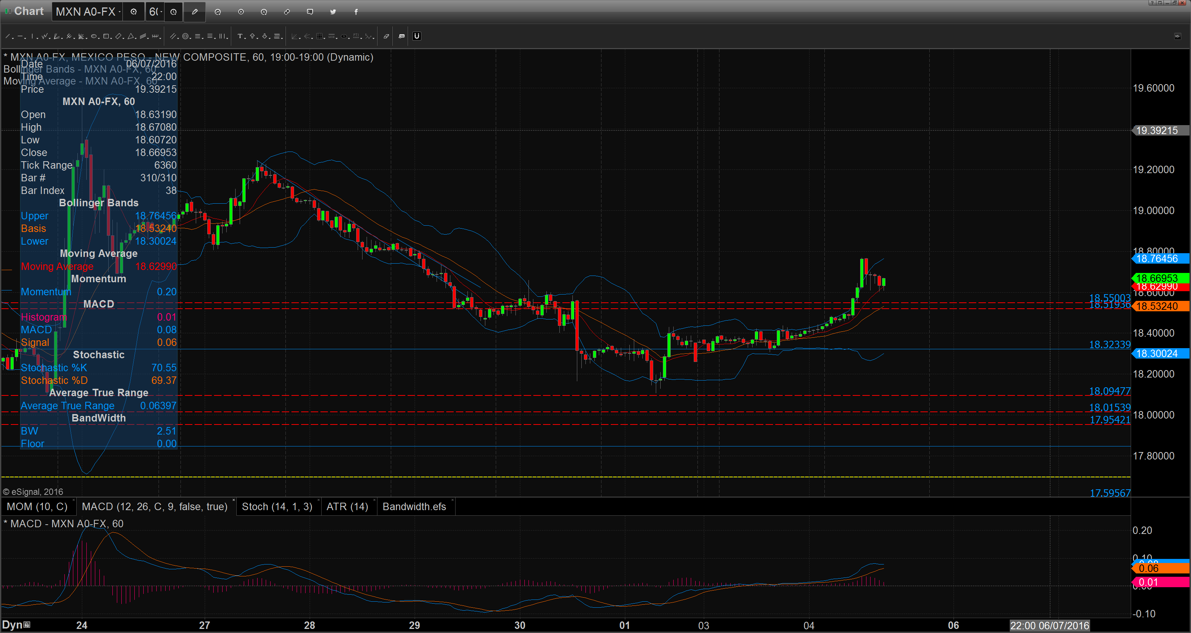Select the up arrow marker tool
This screenshot has height=633, width=1191.
click(x=252, y=36)
